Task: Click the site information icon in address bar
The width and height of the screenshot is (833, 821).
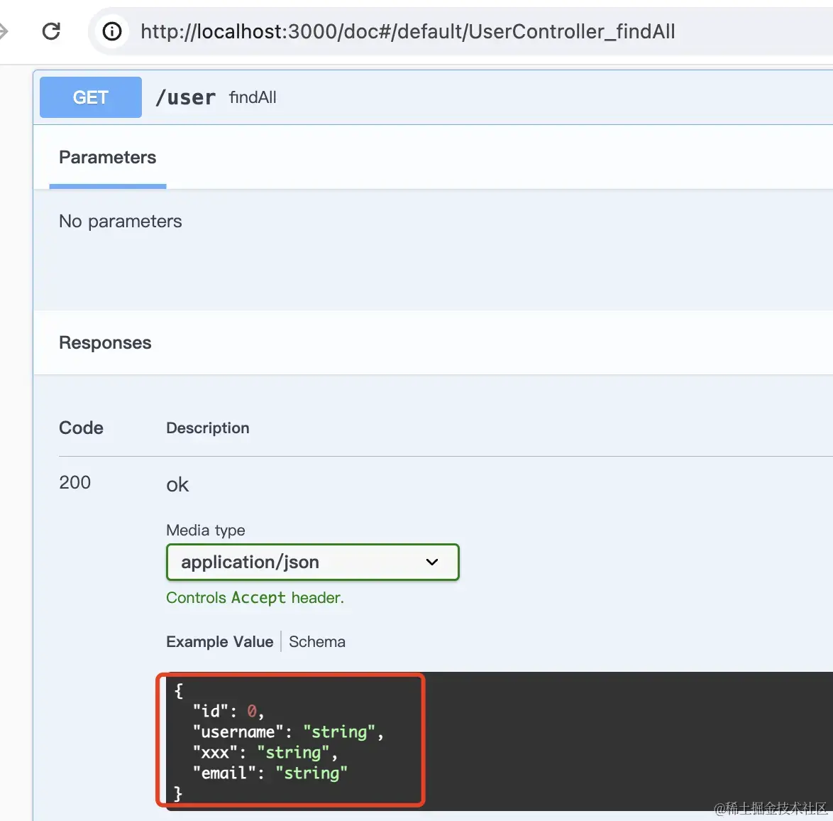Action: [112, 31]
